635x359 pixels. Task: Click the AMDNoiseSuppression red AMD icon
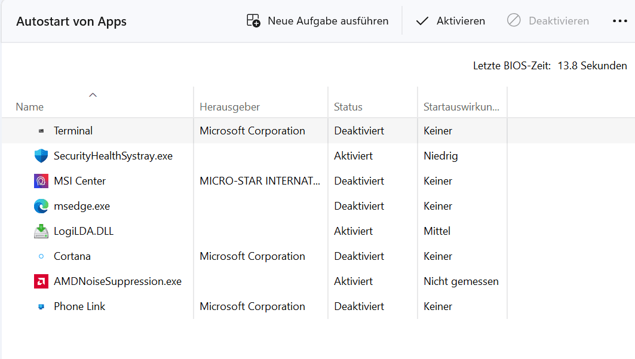[x=41, y=281]
